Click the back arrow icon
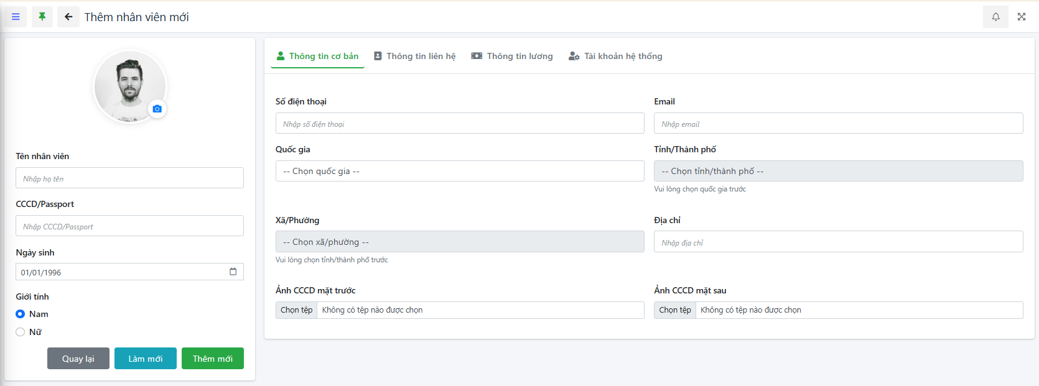Screen dimensions: 1039x386 [68, 17]
